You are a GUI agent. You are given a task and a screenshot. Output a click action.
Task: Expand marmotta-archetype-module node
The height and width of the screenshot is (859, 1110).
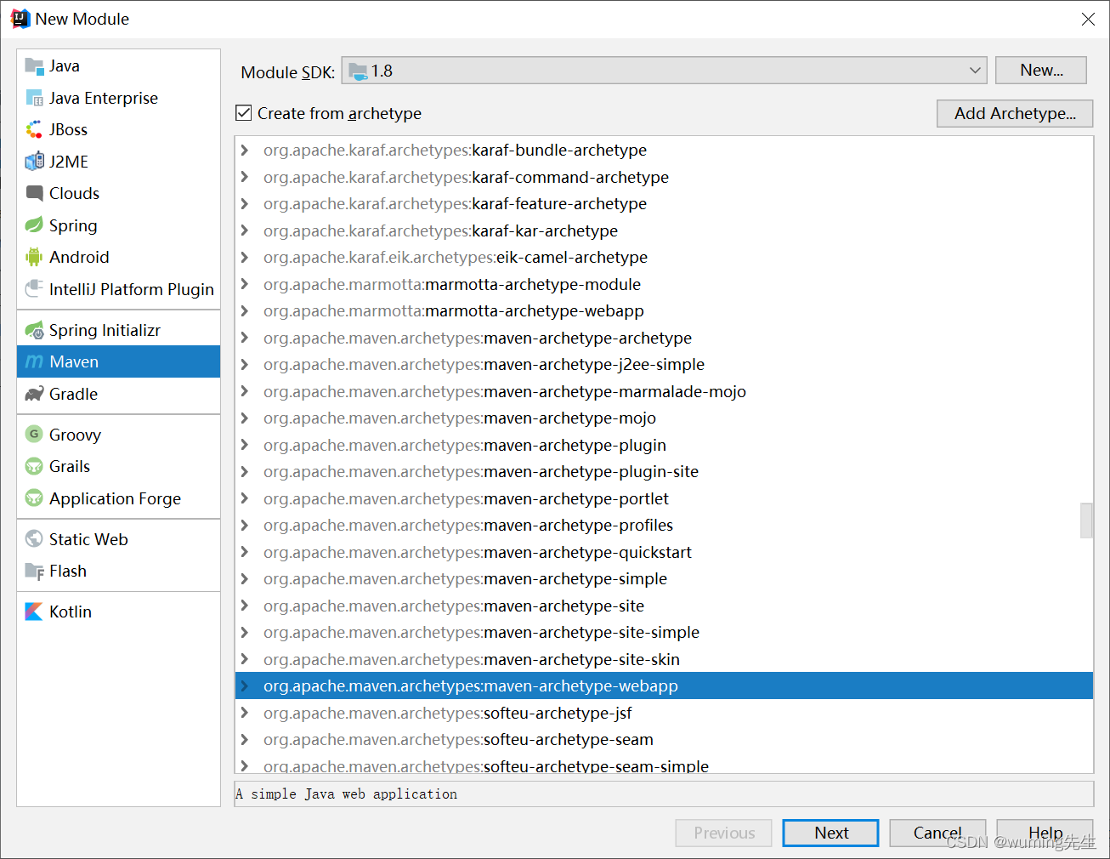click(245, 284)
